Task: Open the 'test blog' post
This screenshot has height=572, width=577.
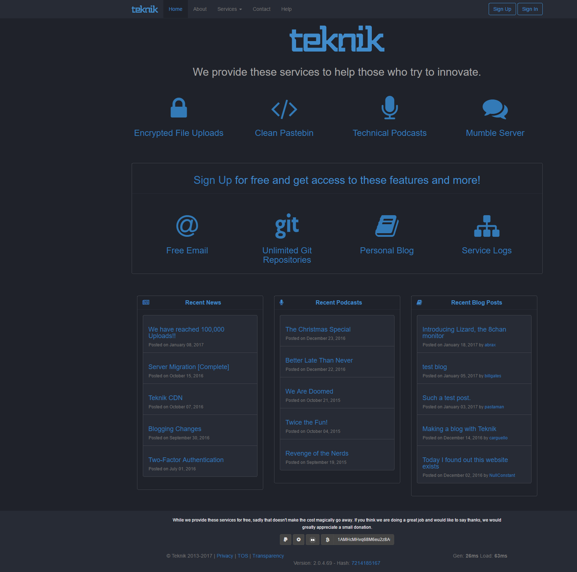Action: point(435,367)
